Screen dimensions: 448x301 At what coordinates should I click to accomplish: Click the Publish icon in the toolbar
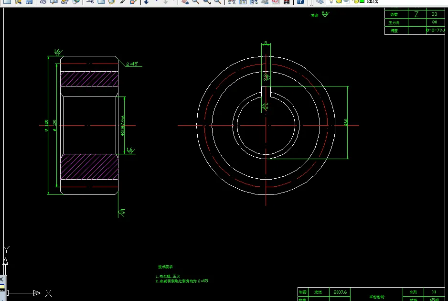(x=64, y=1)
